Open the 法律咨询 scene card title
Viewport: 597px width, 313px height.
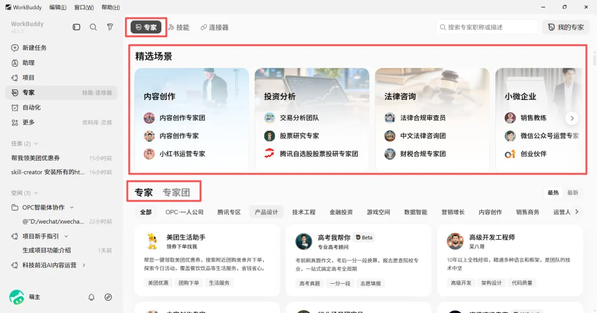point(400,97)
